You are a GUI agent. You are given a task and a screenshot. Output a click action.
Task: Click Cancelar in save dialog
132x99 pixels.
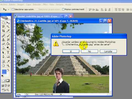point(108,51)
